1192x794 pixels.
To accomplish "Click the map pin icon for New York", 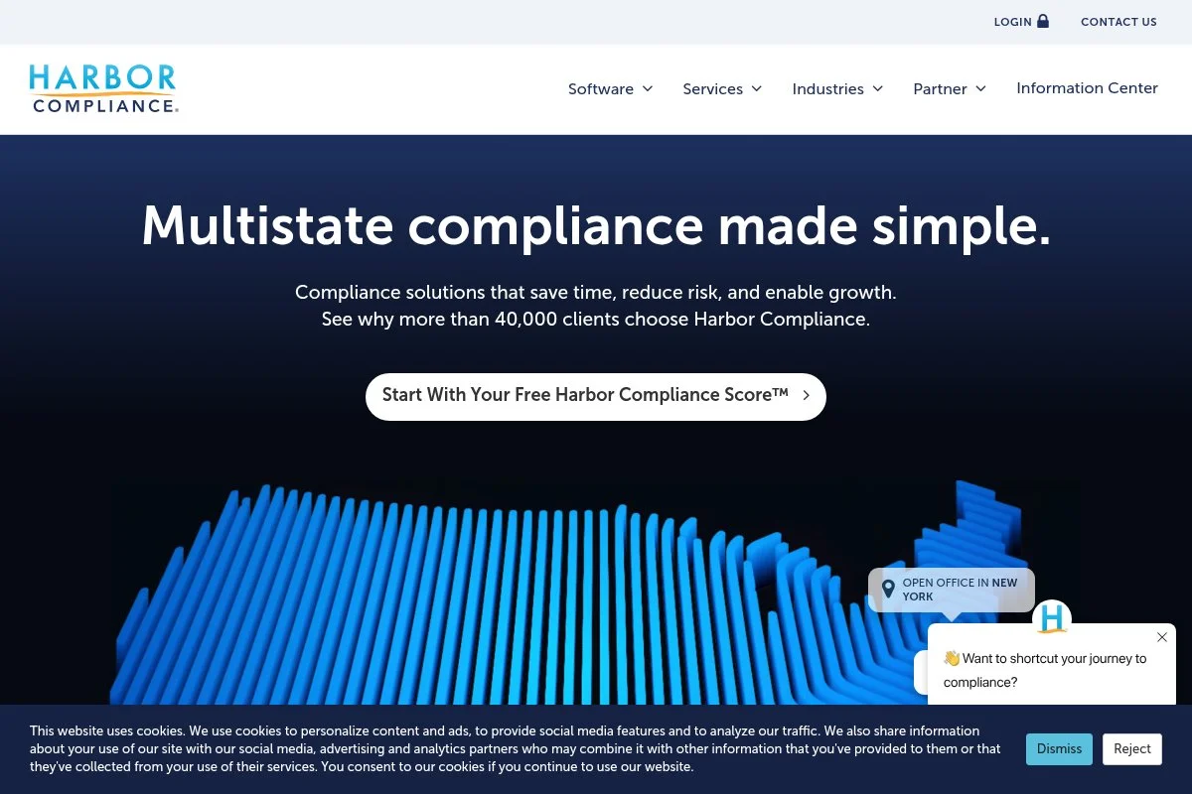I will 889,590.
